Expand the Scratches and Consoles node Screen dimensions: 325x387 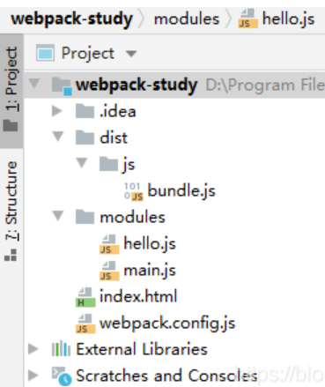[33, 376]
